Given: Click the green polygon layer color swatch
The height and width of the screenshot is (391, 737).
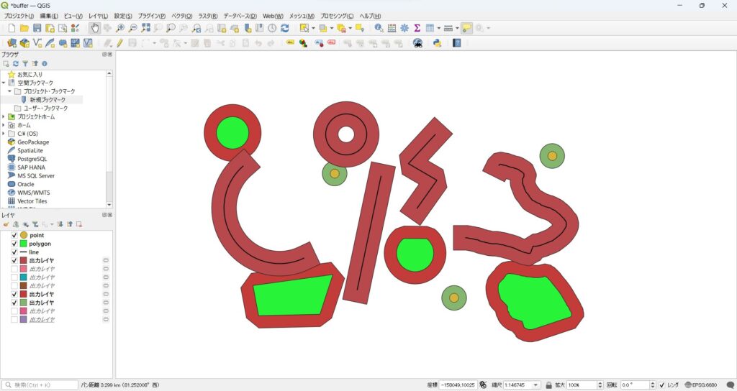Looking at the screenshot, I should [24, 244].
